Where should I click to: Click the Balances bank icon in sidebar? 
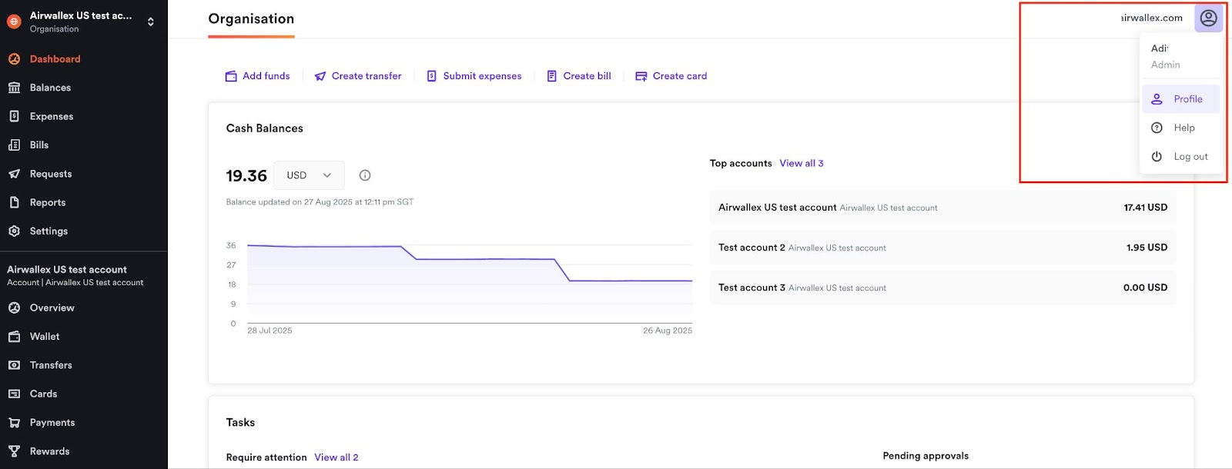point(14,88)
